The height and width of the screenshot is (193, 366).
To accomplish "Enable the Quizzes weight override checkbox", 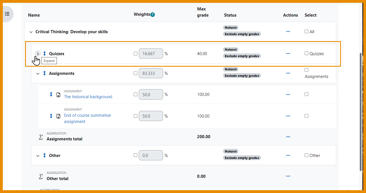I will (x=136, y=53).
